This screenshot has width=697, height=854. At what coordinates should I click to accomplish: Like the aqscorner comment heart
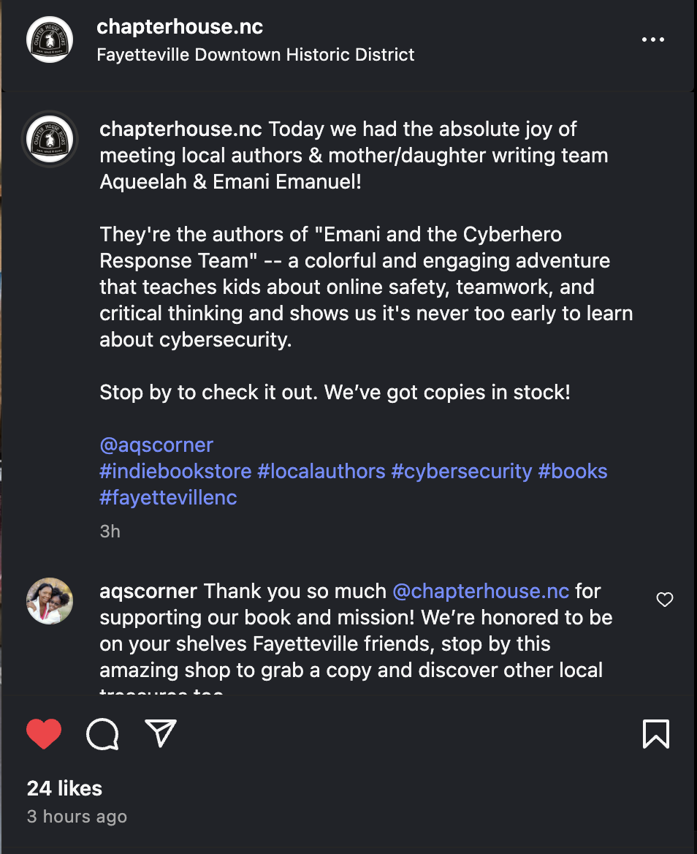(x=664, y=600)
